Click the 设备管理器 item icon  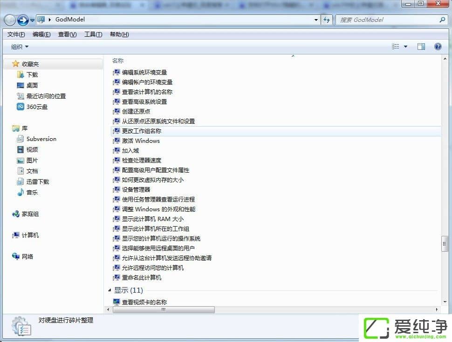tap(116, 189)
